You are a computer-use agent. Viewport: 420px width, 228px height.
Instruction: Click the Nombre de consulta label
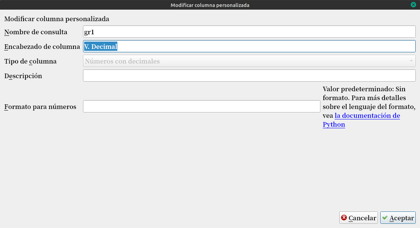pyautogui.click(x=36, y=32)
